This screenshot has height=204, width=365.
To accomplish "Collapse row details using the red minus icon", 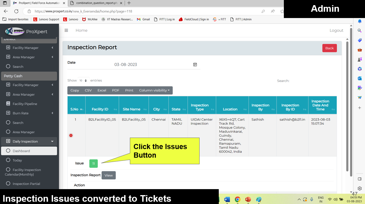I will [x=71, y=135].
